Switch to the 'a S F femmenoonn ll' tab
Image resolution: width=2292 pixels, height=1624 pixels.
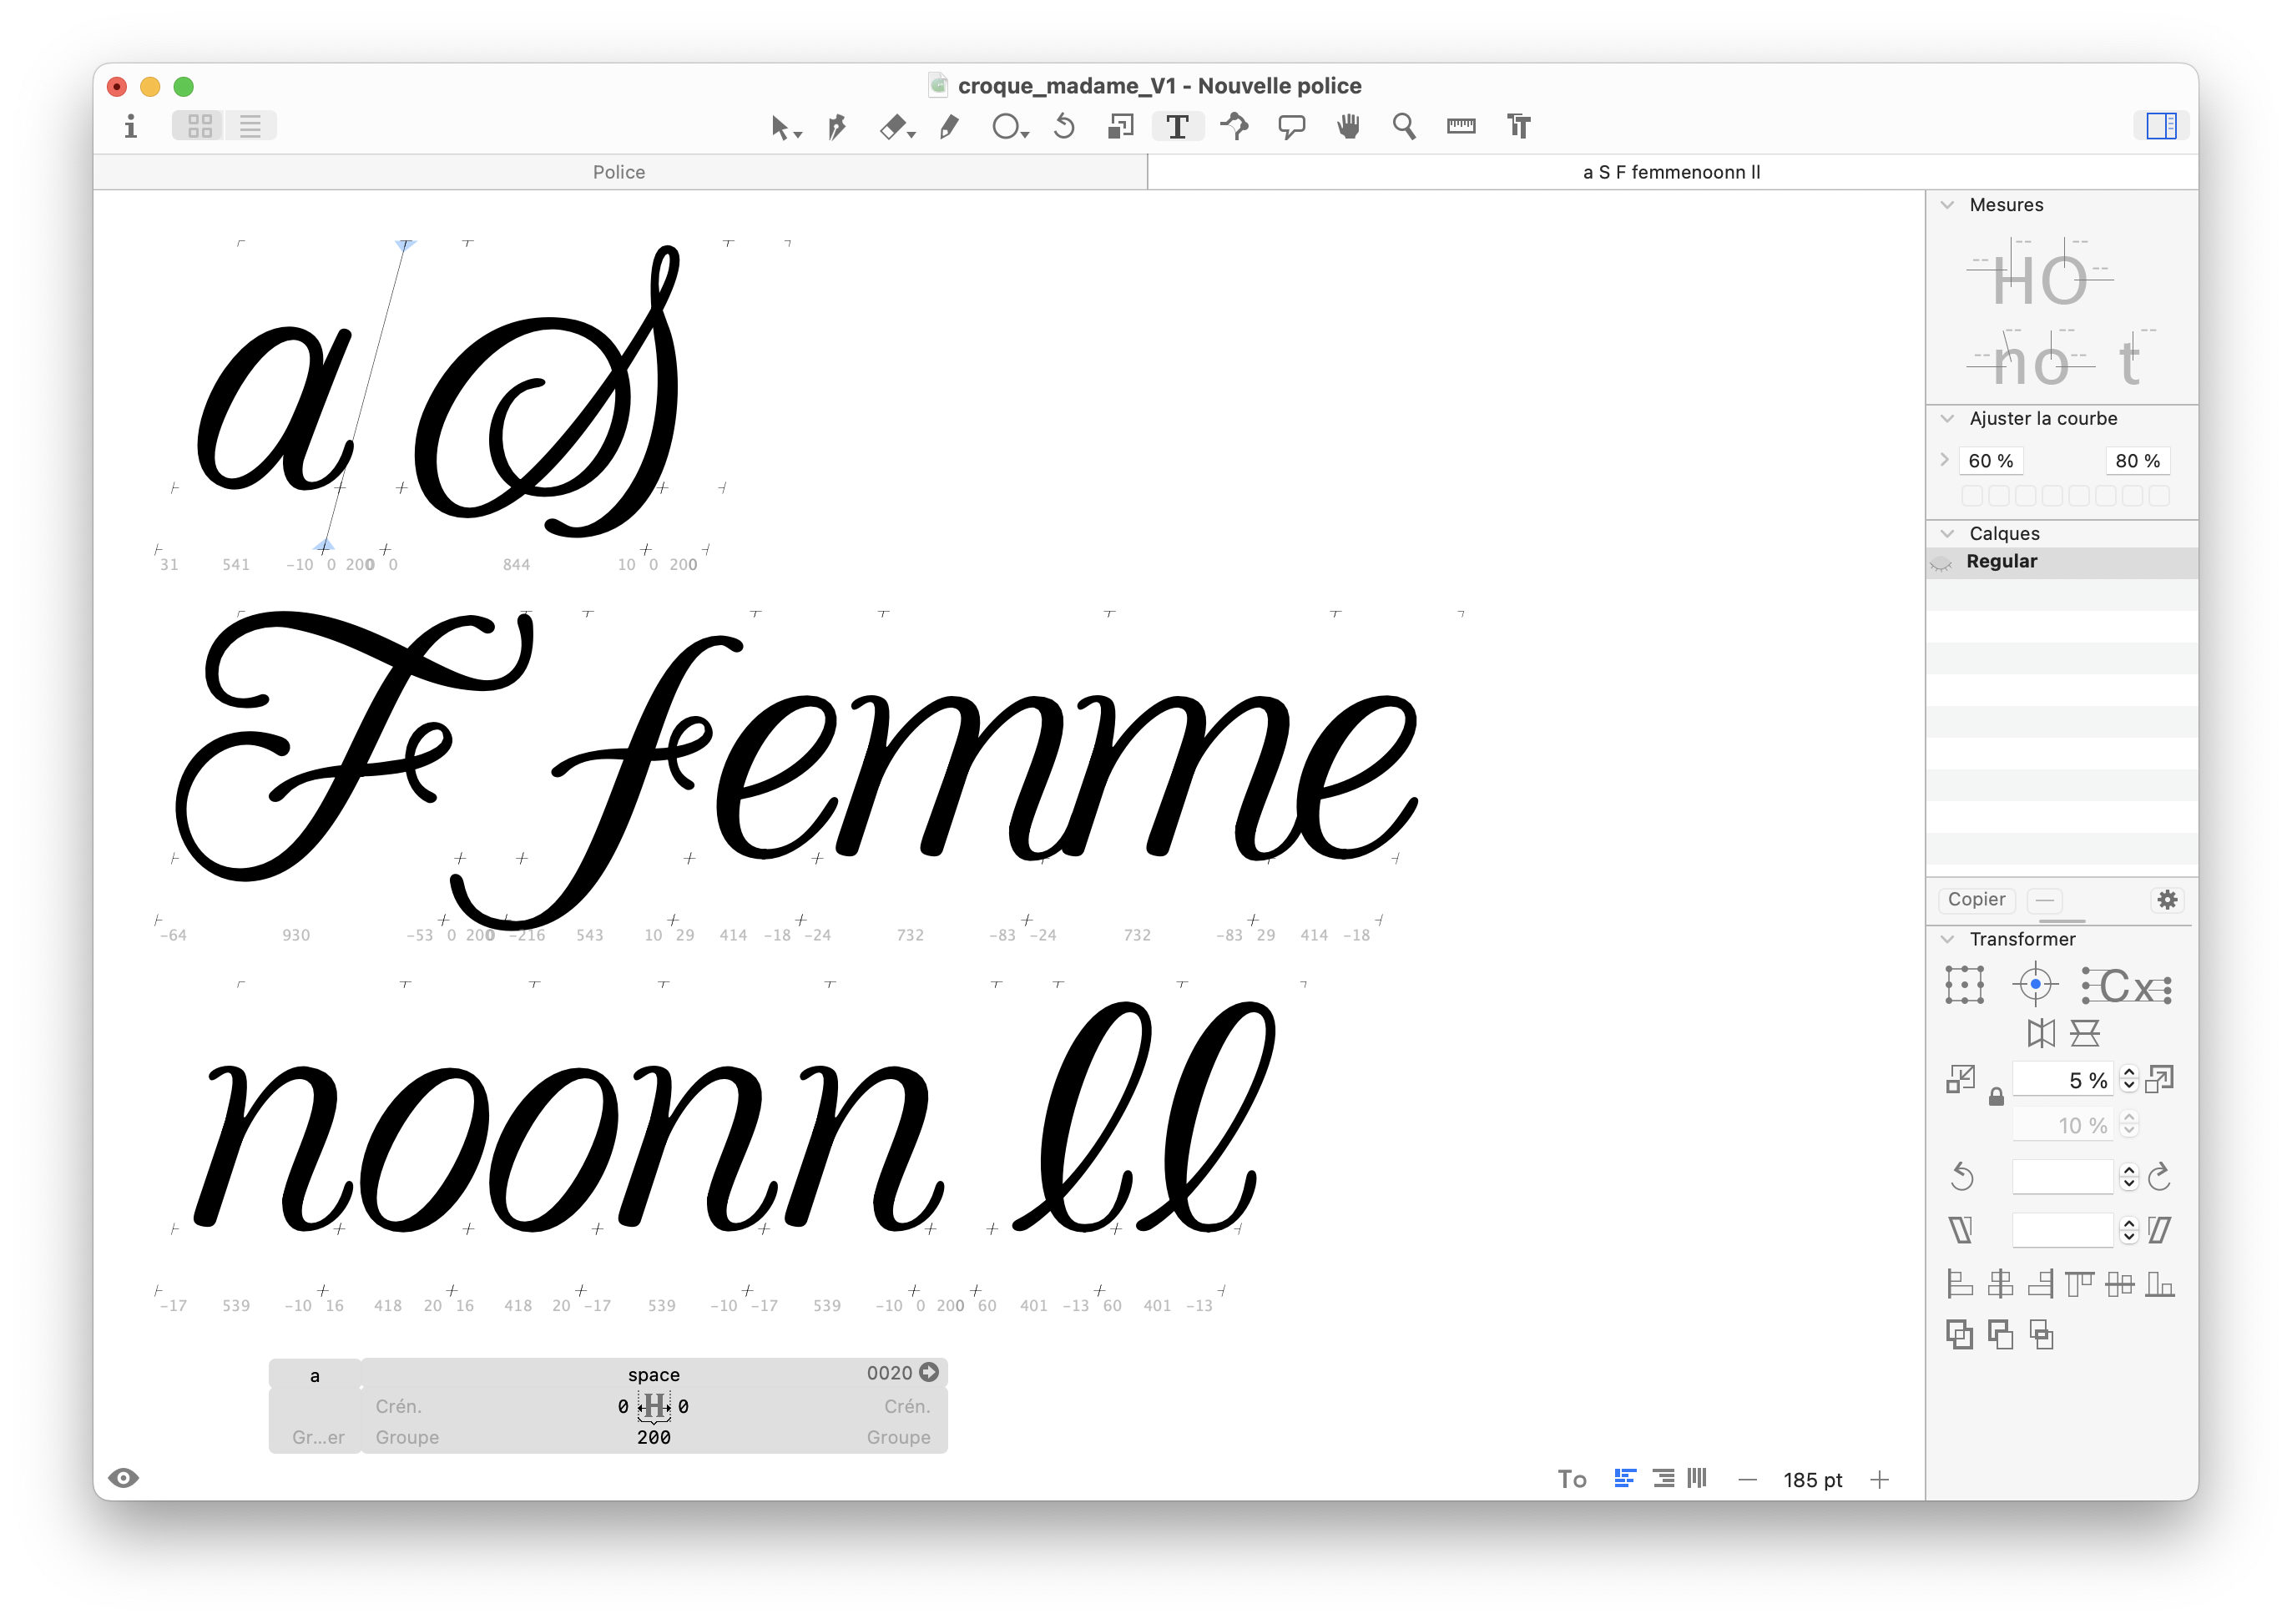point(1671,172)
